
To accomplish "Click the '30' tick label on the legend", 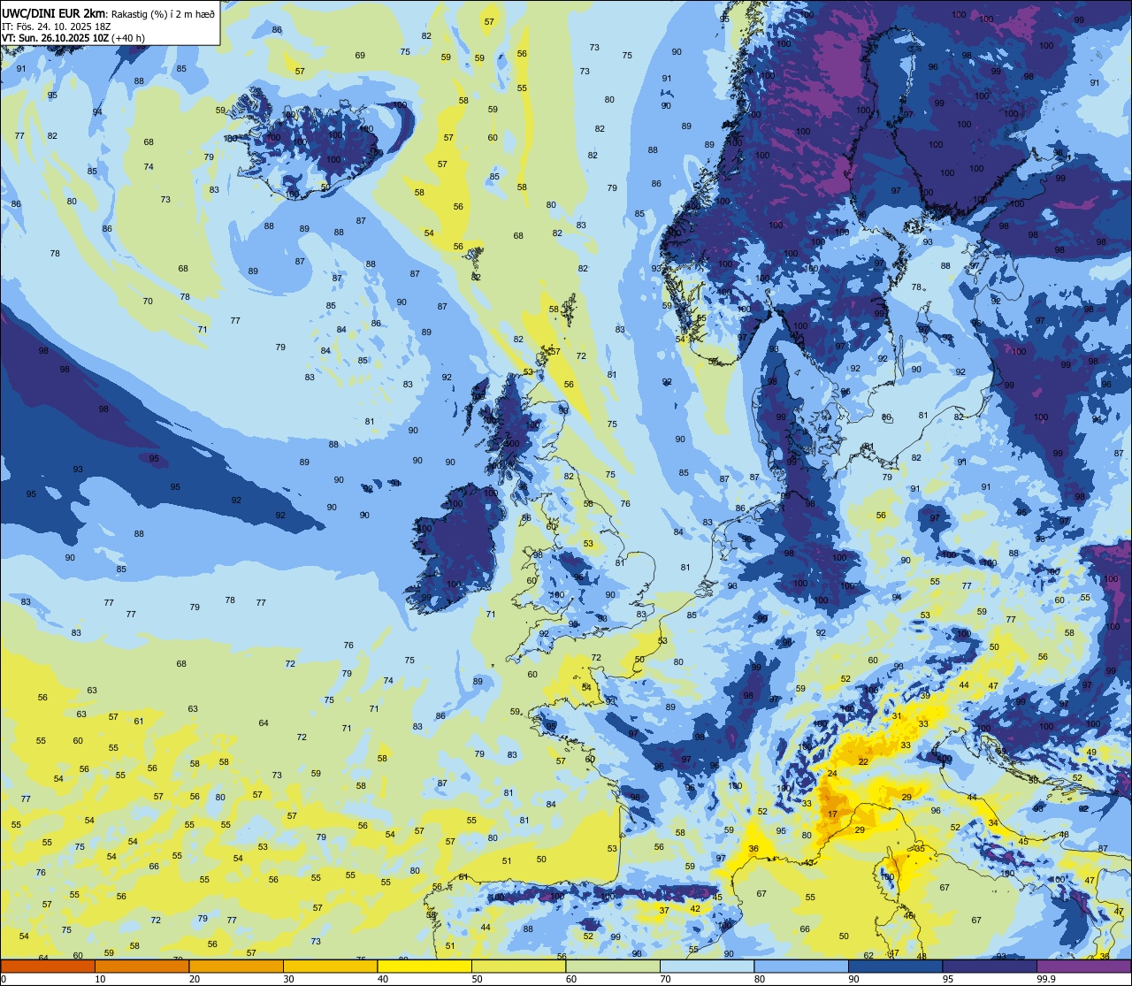I will 288,979.
